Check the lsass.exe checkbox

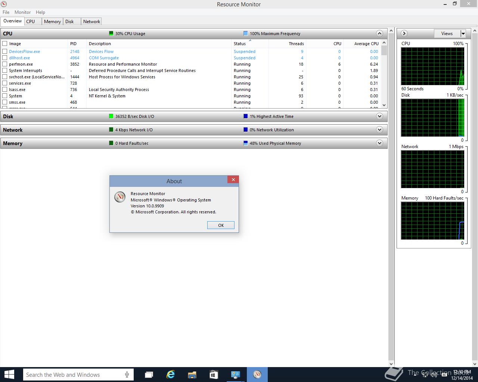(5, 90)
